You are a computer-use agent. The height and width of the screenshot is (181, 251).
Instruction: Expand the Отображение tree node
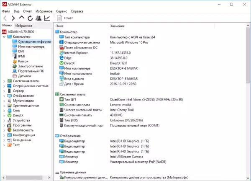point(4,96)
